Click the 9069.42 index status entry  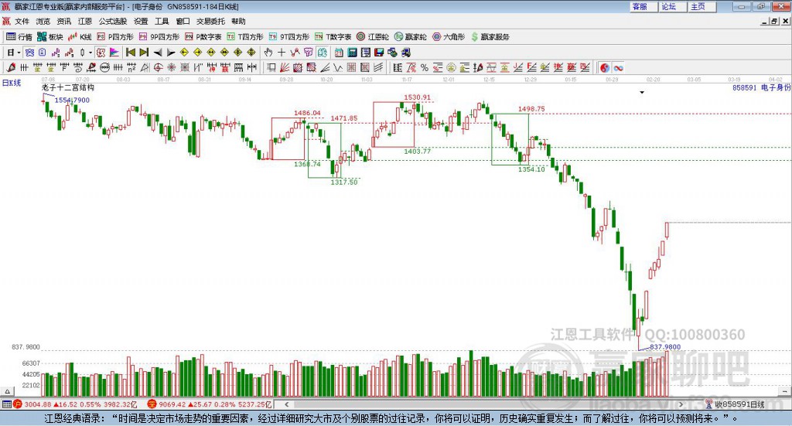pos(210,404)
